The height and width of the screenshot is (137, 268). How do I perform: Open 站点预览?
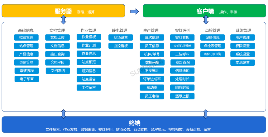pos(89,62)
